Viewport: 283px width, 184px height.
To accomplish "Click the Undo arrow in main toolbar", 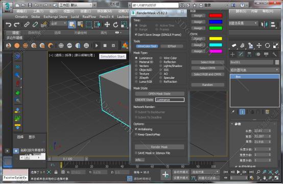I will point(8,25).
